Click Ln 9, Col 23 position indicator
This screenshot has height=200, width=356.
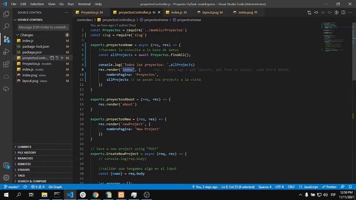point(238,187)
